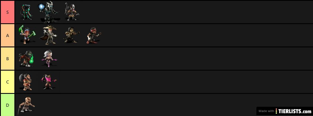Image resolution: width=313 pixels, height=116 pixels.
Task: Click the green ninja character in S tier
Action: (26, 12)
